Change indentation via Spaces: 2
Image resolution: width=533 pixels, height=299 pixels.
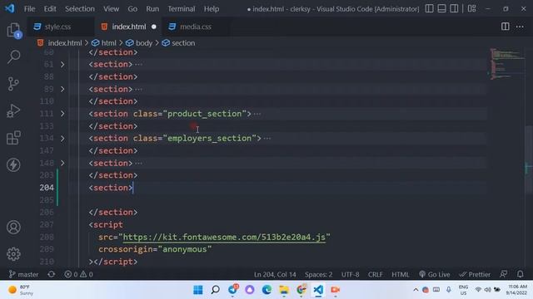[x=318, y=274]
